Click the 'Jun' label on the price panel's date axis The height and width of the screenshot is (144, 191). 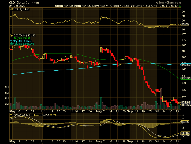pos(43,111)
